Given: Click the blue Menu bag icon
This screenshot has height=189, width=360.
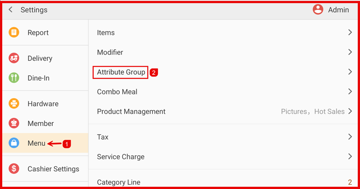Looking at the screenshot, I should tap(14, 144).
